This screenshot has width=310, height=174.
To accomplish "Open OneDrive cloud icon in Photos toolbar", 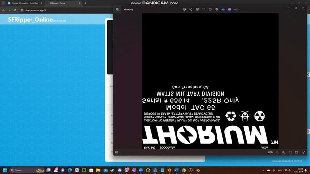I will point(223,9).
